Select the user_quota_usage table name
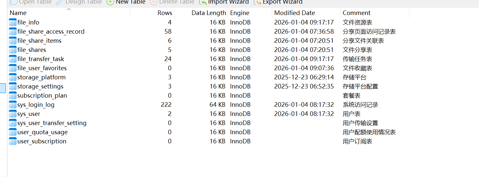Viewport: 479px width, 177px height. [x=42, y=132]
